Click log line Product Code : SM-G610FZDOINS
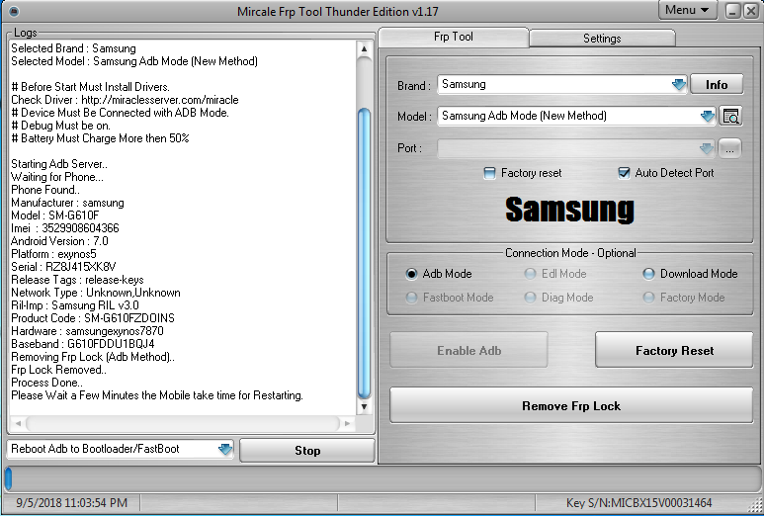This screenshot has height=516, width=764. [93, 318]
